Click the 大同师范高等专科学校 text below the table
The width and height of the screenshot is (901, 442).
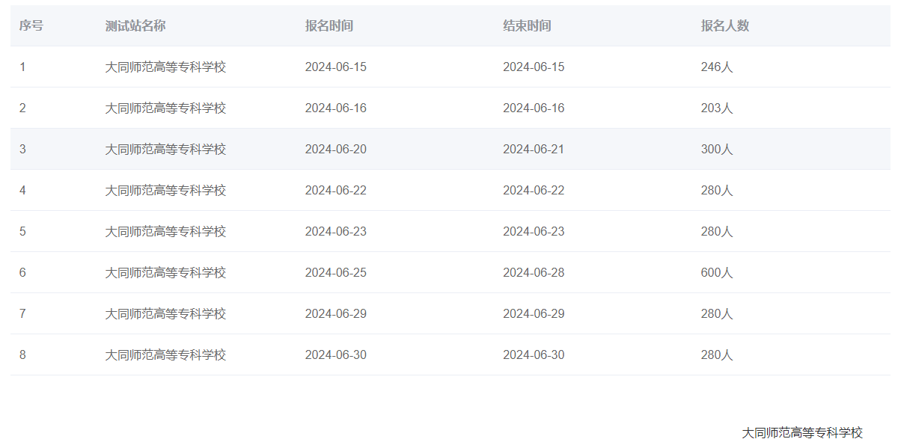pyautogui.click(x=802, y=432)
